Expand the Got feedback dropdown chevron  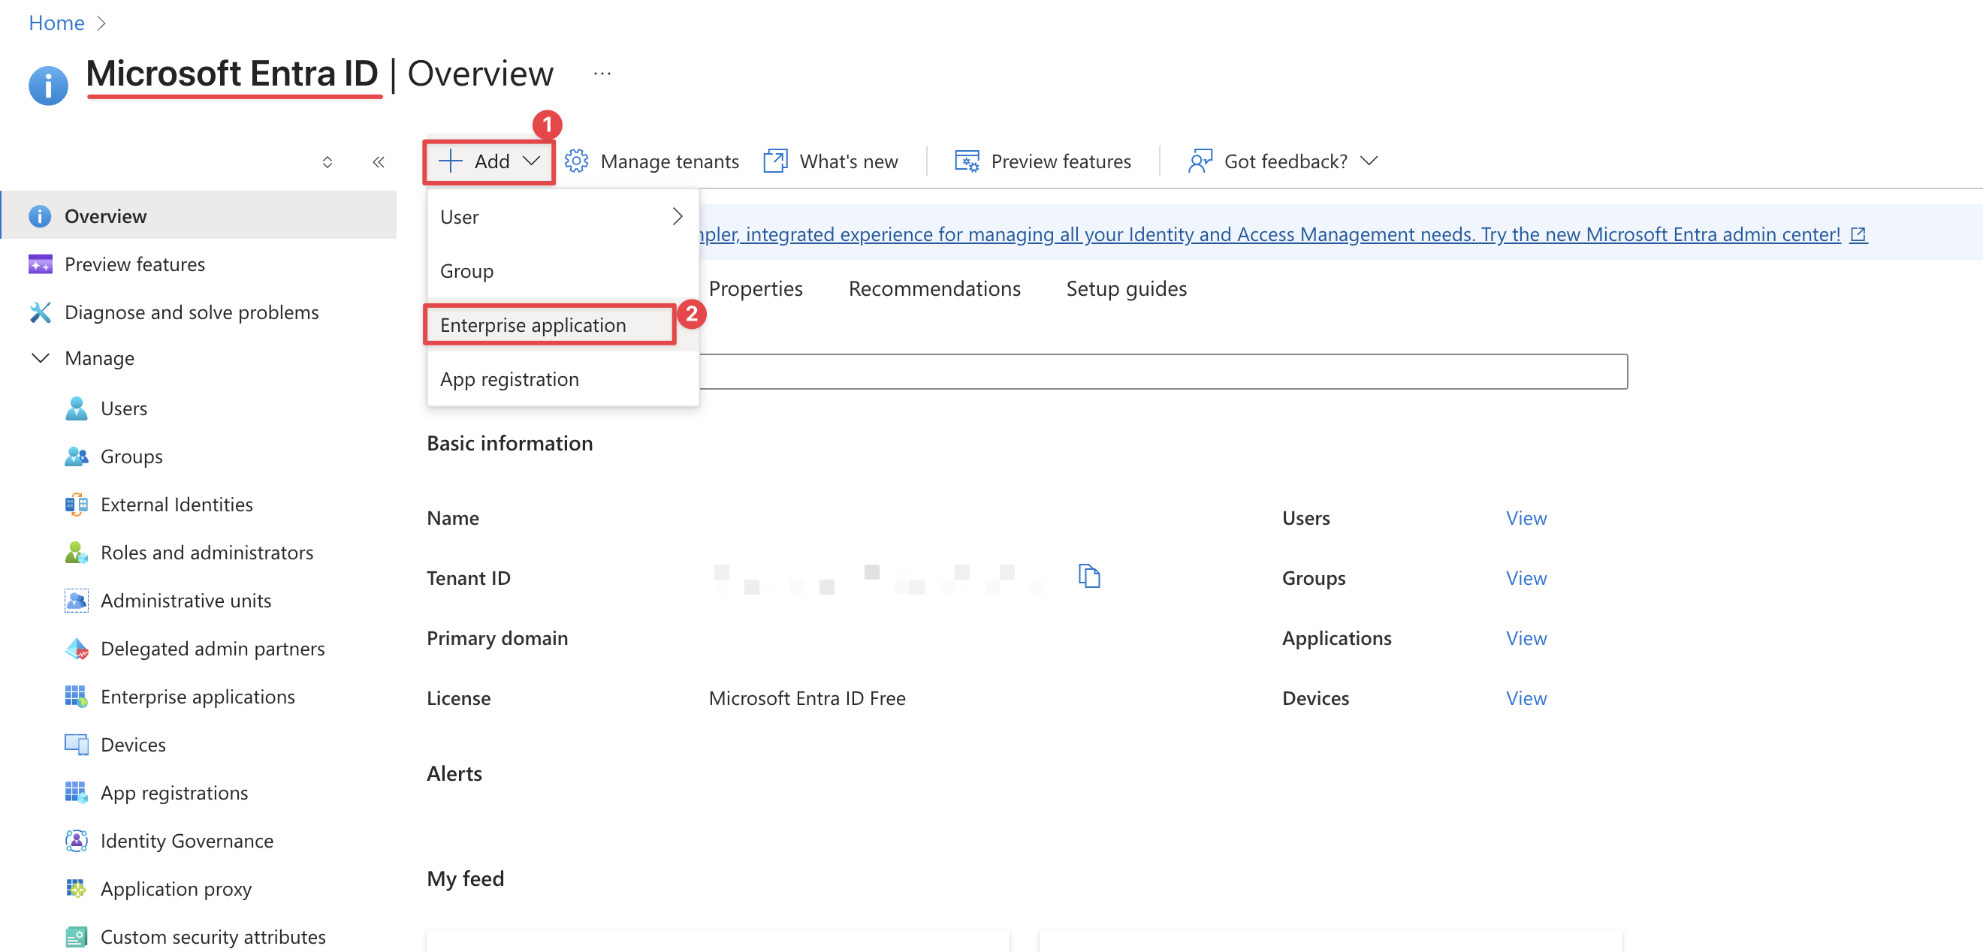(x=1368, y=161)
